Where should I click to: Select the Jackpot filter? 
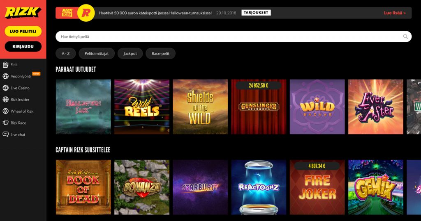(130, 54)
